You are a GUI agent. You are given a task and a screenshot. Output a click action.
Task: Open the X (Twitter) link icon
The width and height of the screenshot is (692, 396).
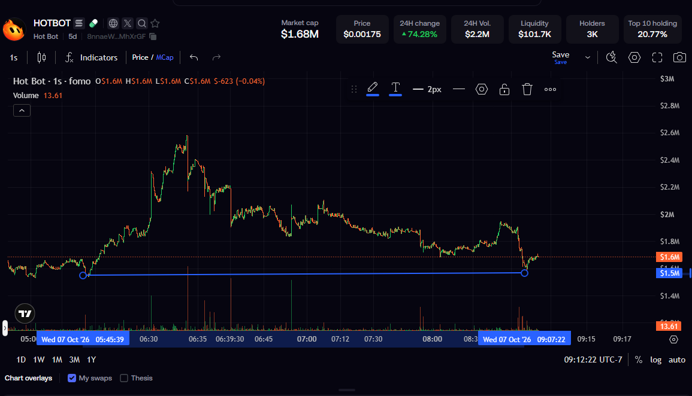pos(128,23)
